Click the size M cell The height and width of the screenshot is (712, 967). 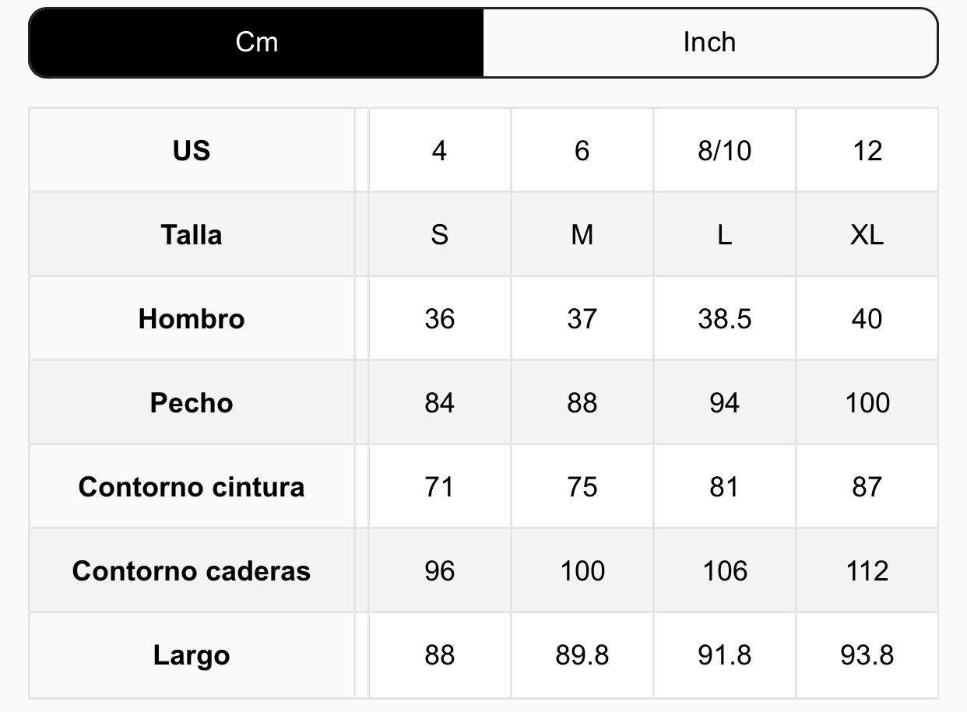click(582, 234)
